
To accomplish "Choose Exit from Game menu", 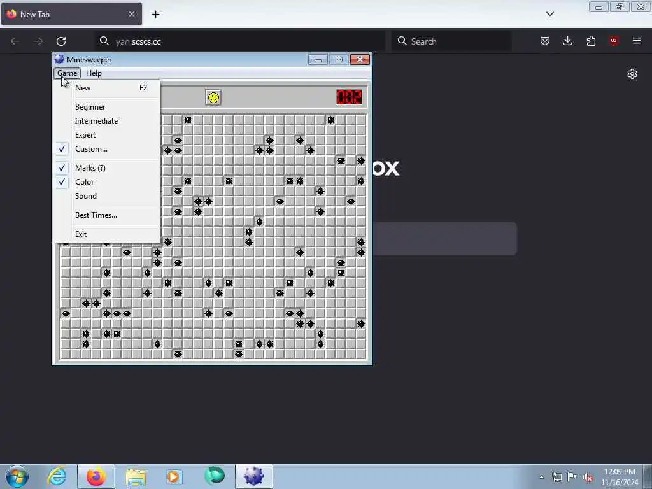I will pos(106,234).
